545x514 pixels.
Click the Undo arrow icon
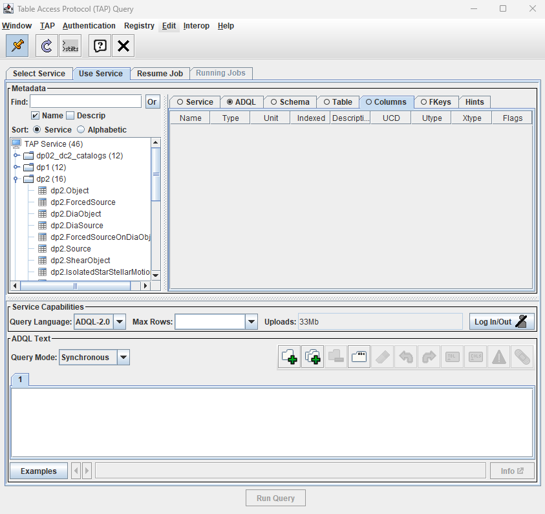pos(405,357)
